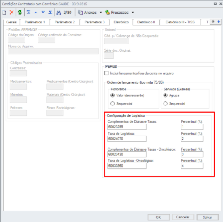Open the Eletrônico II tab
The image size is (223, 222).
(146, 22)
